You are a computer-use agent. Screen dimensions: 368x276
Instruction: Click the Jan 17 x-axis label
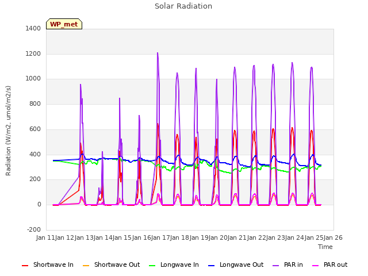pos(160,237)
